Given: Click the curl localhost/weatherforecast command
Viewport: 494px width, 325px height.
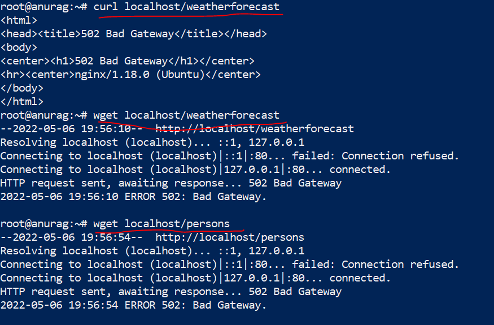Looking at the screenshot, I should [186, 7].
